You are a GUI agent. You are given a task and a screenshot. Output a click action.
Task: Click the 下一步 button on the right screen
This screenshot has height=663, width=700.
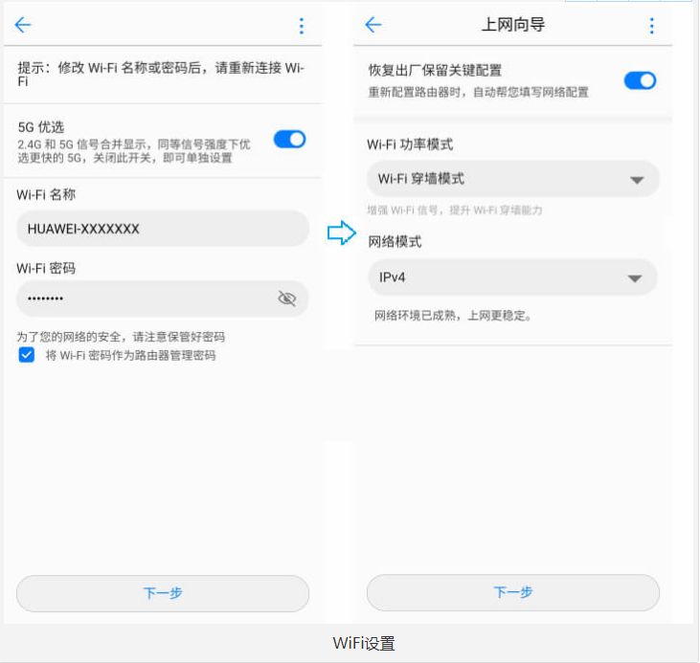(513, 593)
